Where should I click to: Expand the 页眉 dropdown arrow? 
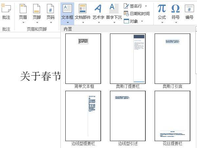coord(23,22)
